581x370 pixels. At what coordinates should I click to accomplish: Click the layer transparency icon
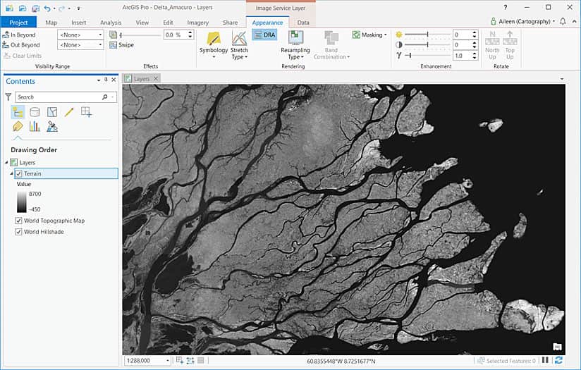pos(113,35)
